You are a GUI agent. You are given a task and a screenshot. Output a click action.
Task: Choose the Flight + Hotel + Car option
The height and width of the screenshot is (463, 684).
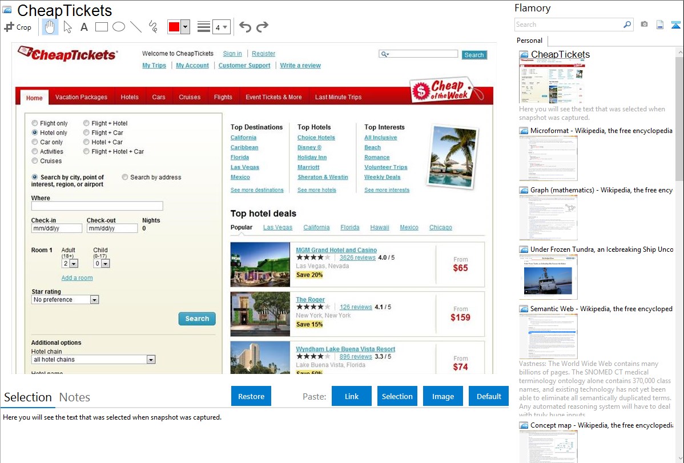coord(86,151)
